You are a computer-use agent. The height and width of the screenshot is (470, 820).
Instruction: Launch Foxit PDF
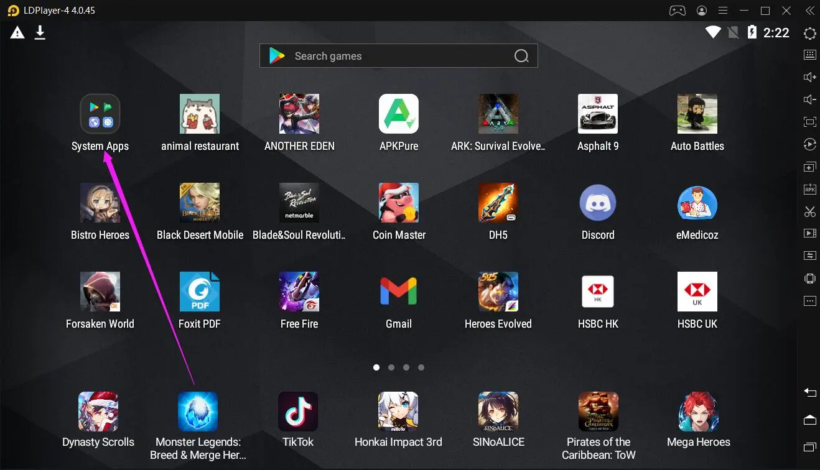click(x=200, y=292)
